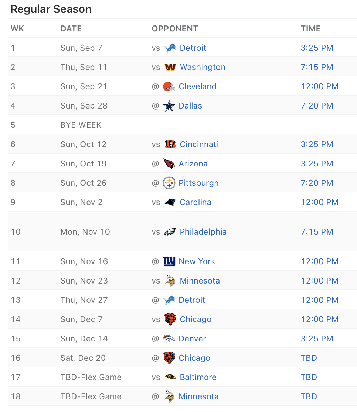Click the week 13 Detroit Lions logo
357x412 pixels.
point(169,300)
